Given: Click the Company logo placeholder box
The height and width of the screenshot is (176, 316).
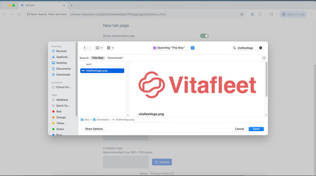Looking at the screenshot, I should [126, 162].
